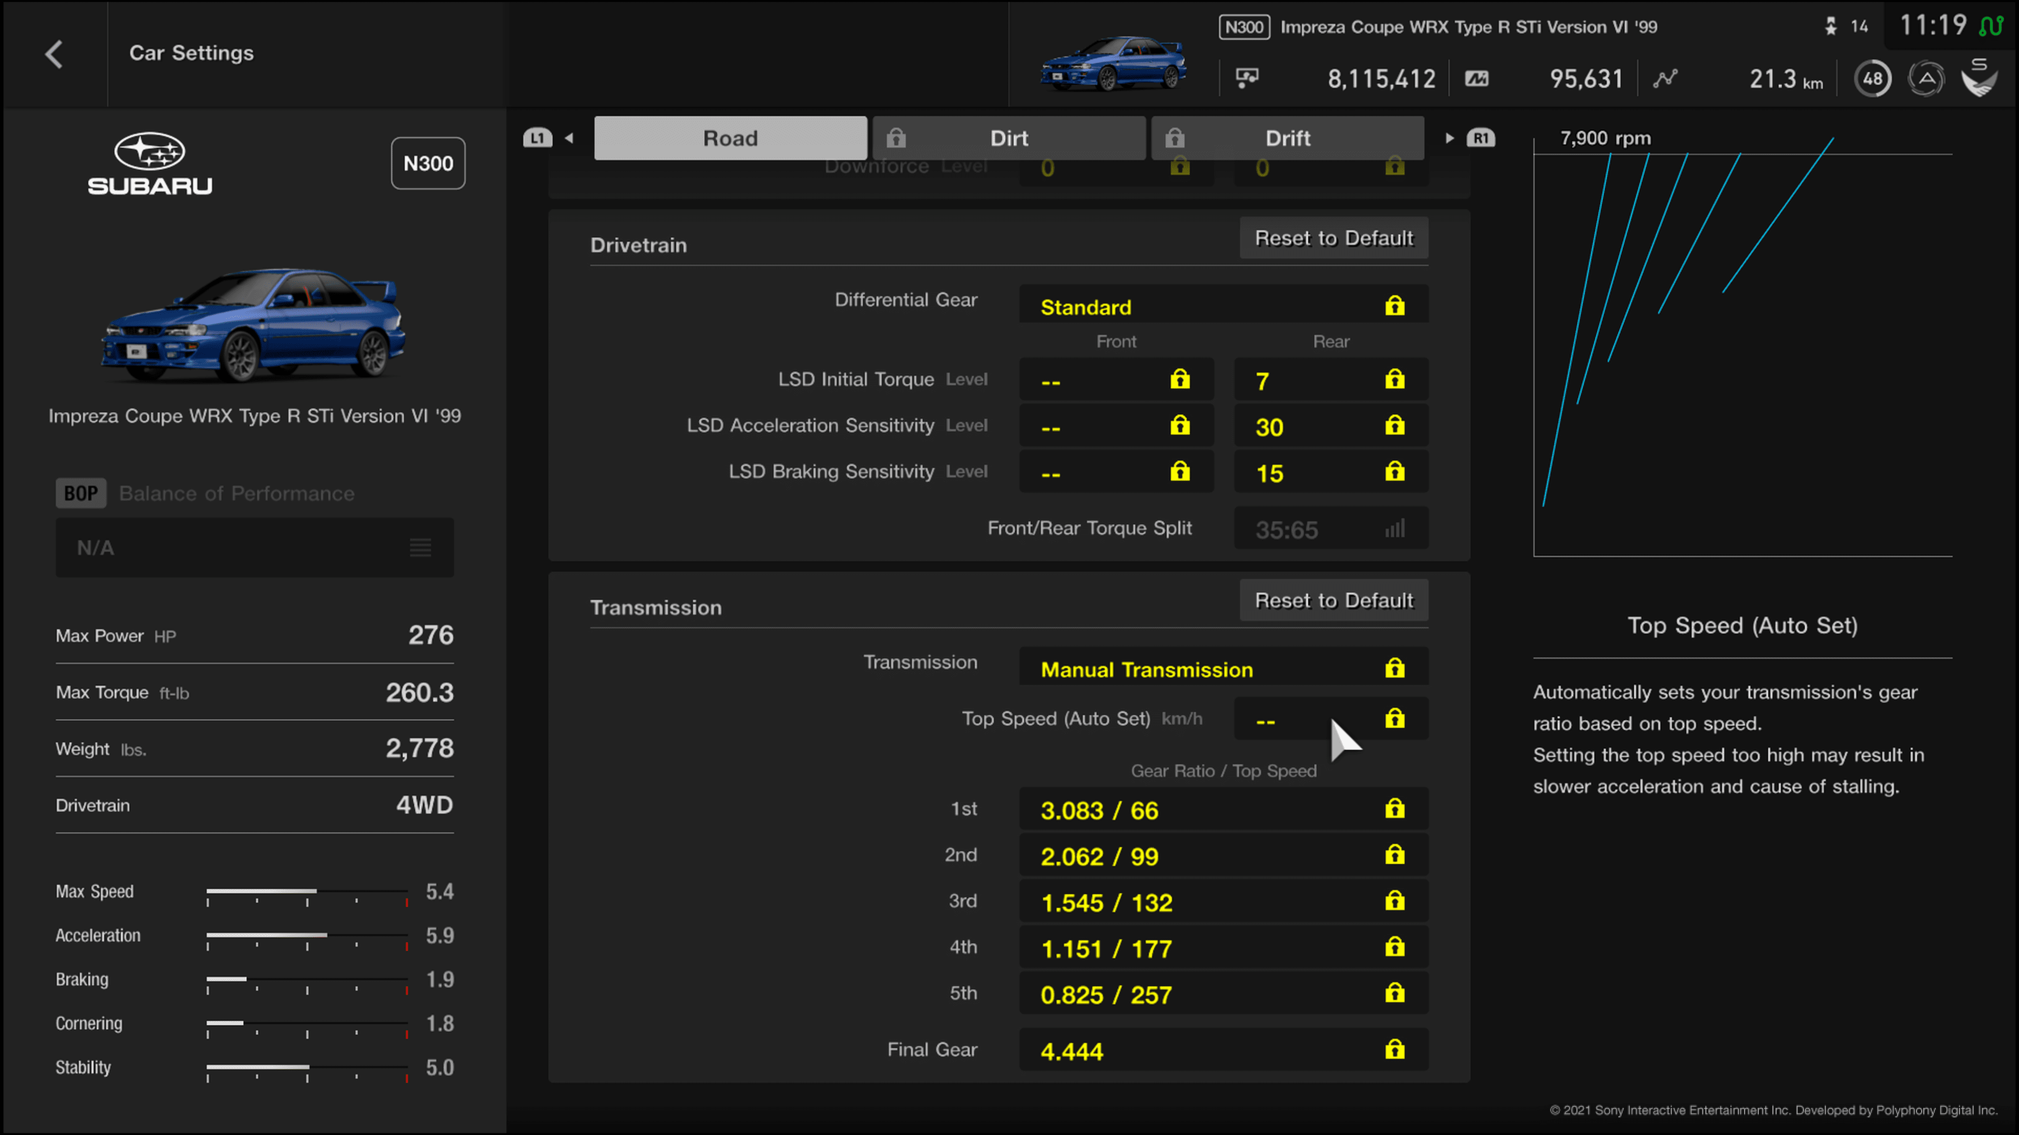Click lock for rear LSD Acceleration Sensitivity
Image resolution: width=2019 pixels, height=1135 pixels.
(x=1394, y=425)
